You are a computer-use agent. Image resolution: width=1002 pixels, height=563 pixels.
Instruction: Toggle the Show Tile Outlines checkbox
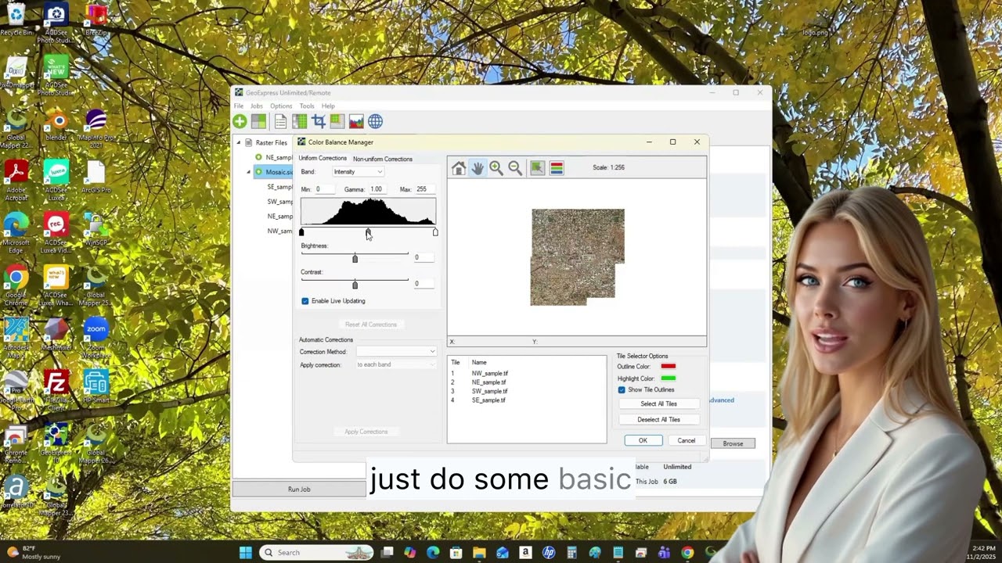point(622,390)
